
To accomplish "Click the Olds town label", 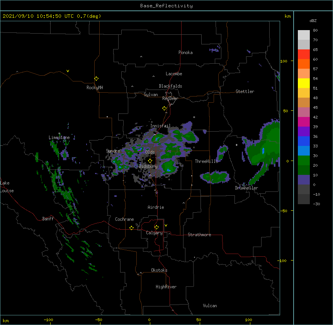I will point(150,152).
